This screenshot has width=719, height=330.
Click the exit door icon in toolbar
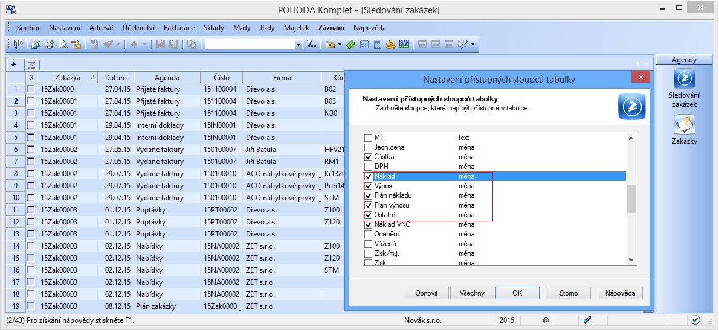tap(18, 45)
